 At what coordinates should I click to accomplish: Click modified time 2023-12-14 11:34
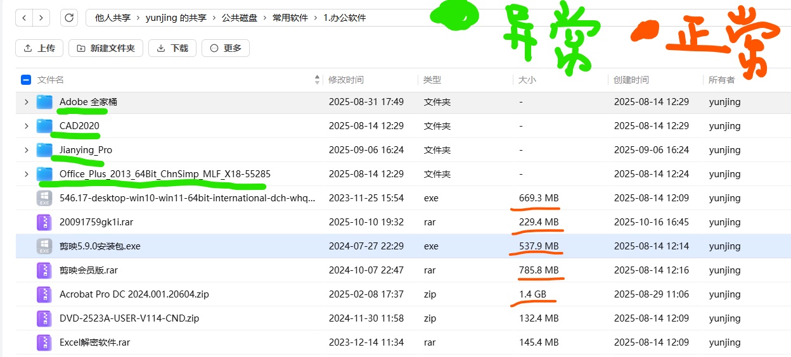(x=366, y=342)
